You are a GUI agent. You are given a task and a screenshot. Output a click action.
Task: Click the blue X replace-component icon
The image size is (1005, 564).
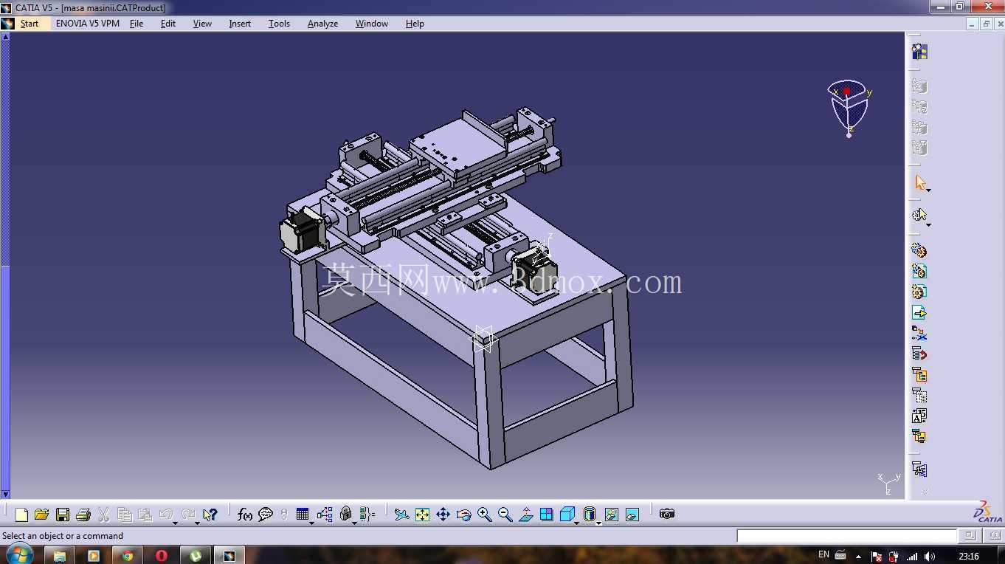coord(919,334)
